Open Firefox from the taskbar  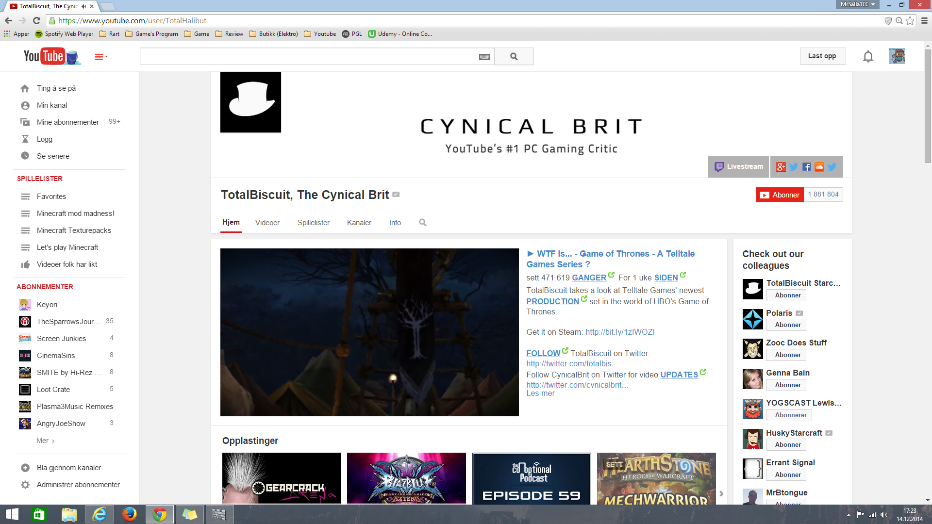(129, 514)
